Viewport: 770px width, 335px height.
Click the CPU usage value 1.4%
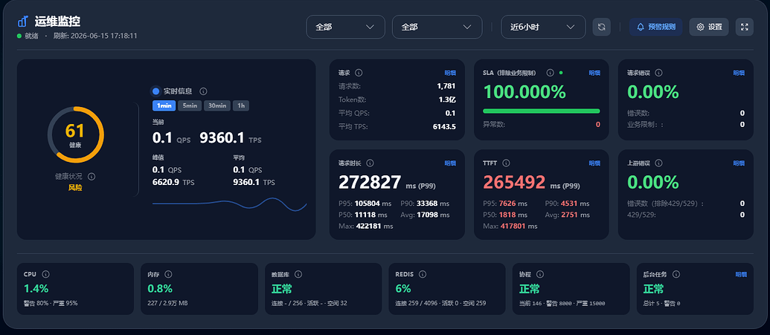click(x=36, y=288)
